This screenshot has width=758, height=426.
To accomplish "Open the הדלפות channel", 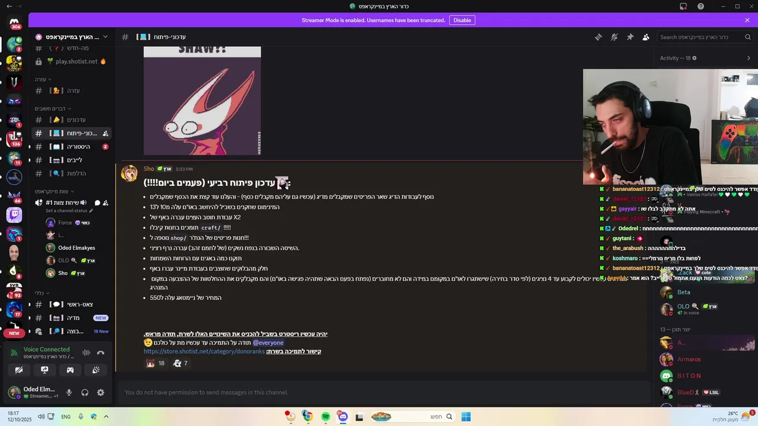I will pos(72,173).
